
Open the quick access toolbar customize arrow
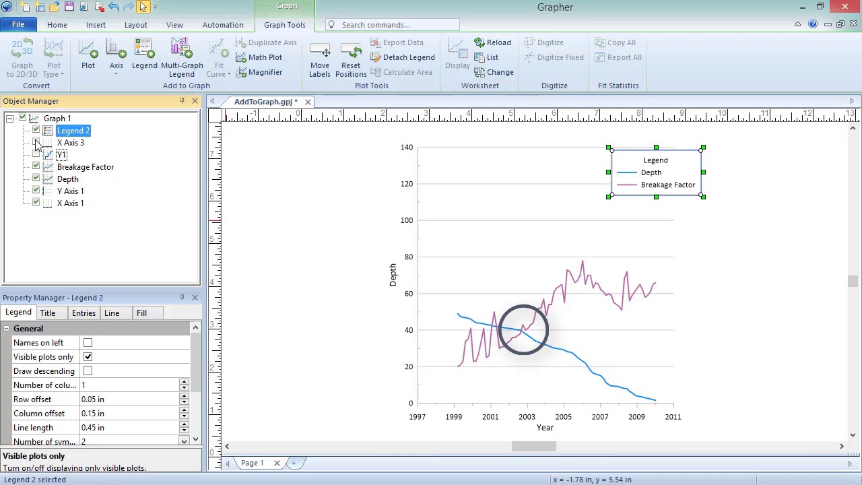point(155,7)
